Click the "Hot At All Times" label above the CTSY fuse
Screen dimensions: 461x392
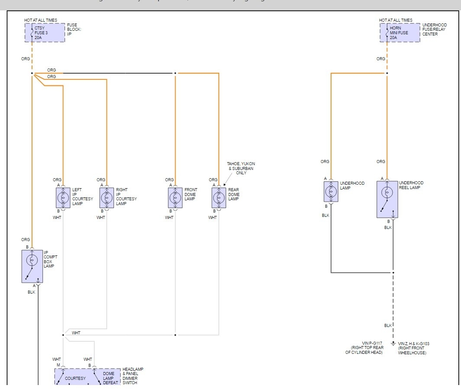41,20
